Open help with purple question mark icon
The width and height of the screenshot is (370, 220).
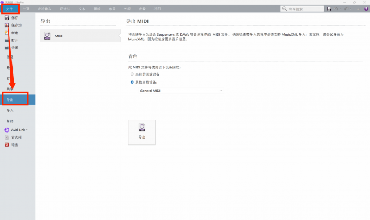[x=366, y=9]
